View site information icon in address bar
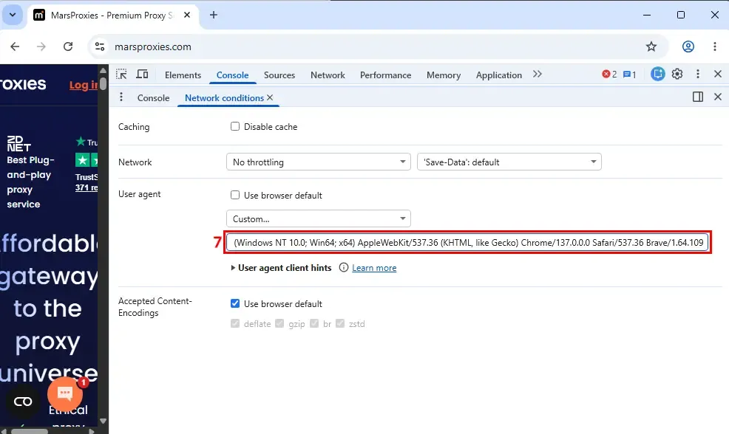The height and width of the screenshot is (434, 729). pos(100,46)
